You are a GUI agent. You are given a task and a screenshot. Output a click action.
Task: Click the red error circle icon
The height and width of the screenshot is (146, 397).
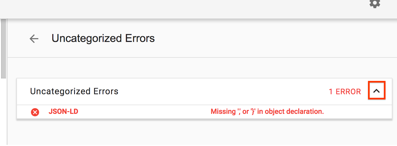click(x=35, y=112)
